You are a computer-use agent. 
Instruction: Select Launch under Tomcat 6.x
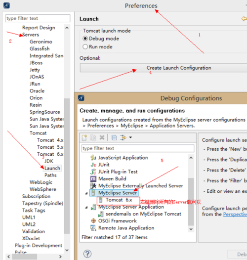pyautogui.click(x=52, y=168)
